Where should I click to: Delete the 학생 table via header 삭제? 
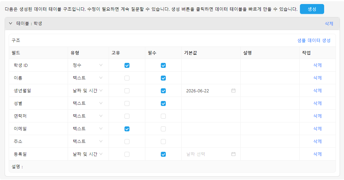click(x=329, y=24)
